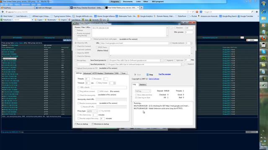The image size is (268, 150).
Task: Click the Retry Failed spinner arrows
Action: tap(114, 83)
